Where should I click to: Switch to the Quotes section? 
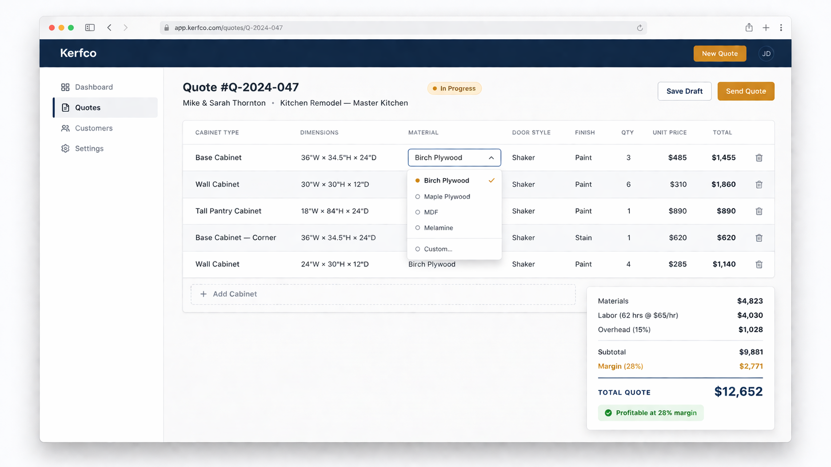(87, 107)
